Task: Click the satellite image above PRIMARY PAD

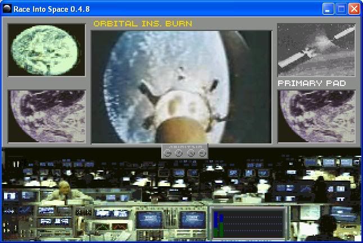Action: tap(316, 50)
